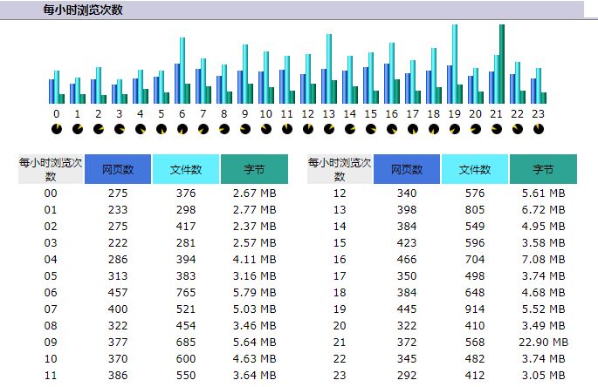Click the cyan files bar above hour 6
Screen dimensions: 598x387
point(182,70)
